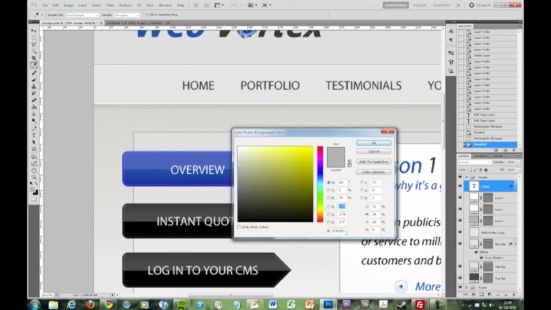Open FileZilla from the taskbar
The image size is (551, 310).
pos(420,305)
